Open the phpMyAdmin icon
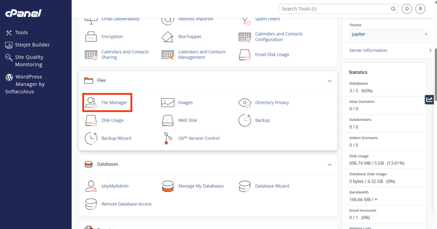 91,186
